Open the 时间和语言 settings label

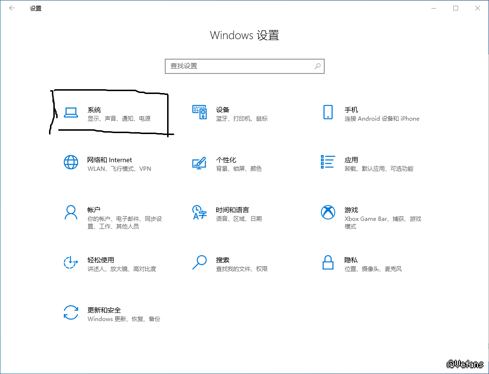[x=232, y=210]
